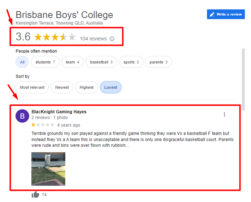Select the Lowest sort option
Viewport: 251px width, 202px height.
click(x=111, y=87)
